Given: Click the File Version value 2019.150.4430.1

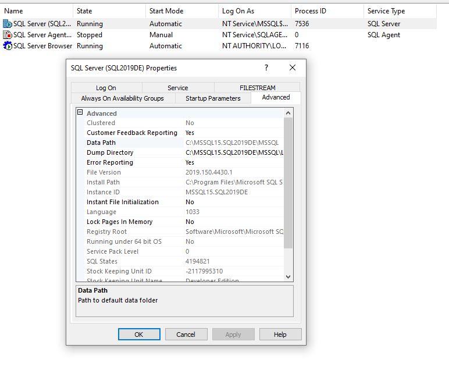Looking at the screenshot, I should click(209, 172).
